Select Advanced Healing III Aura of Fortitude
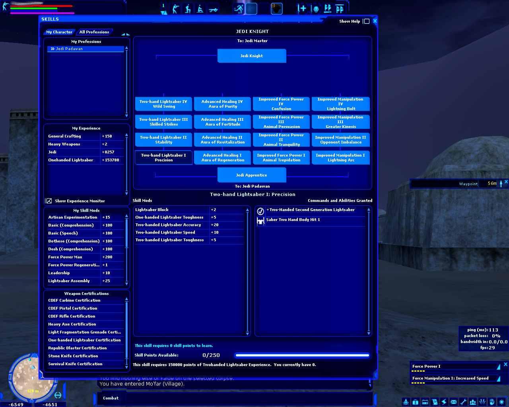The width and height of the screenshot is (509, 407). point(222,122)
